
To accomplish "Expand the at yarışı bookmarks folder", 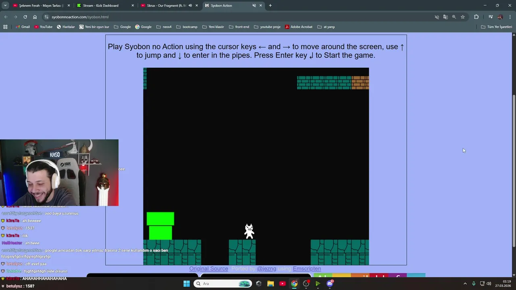I will coord(326,27).
